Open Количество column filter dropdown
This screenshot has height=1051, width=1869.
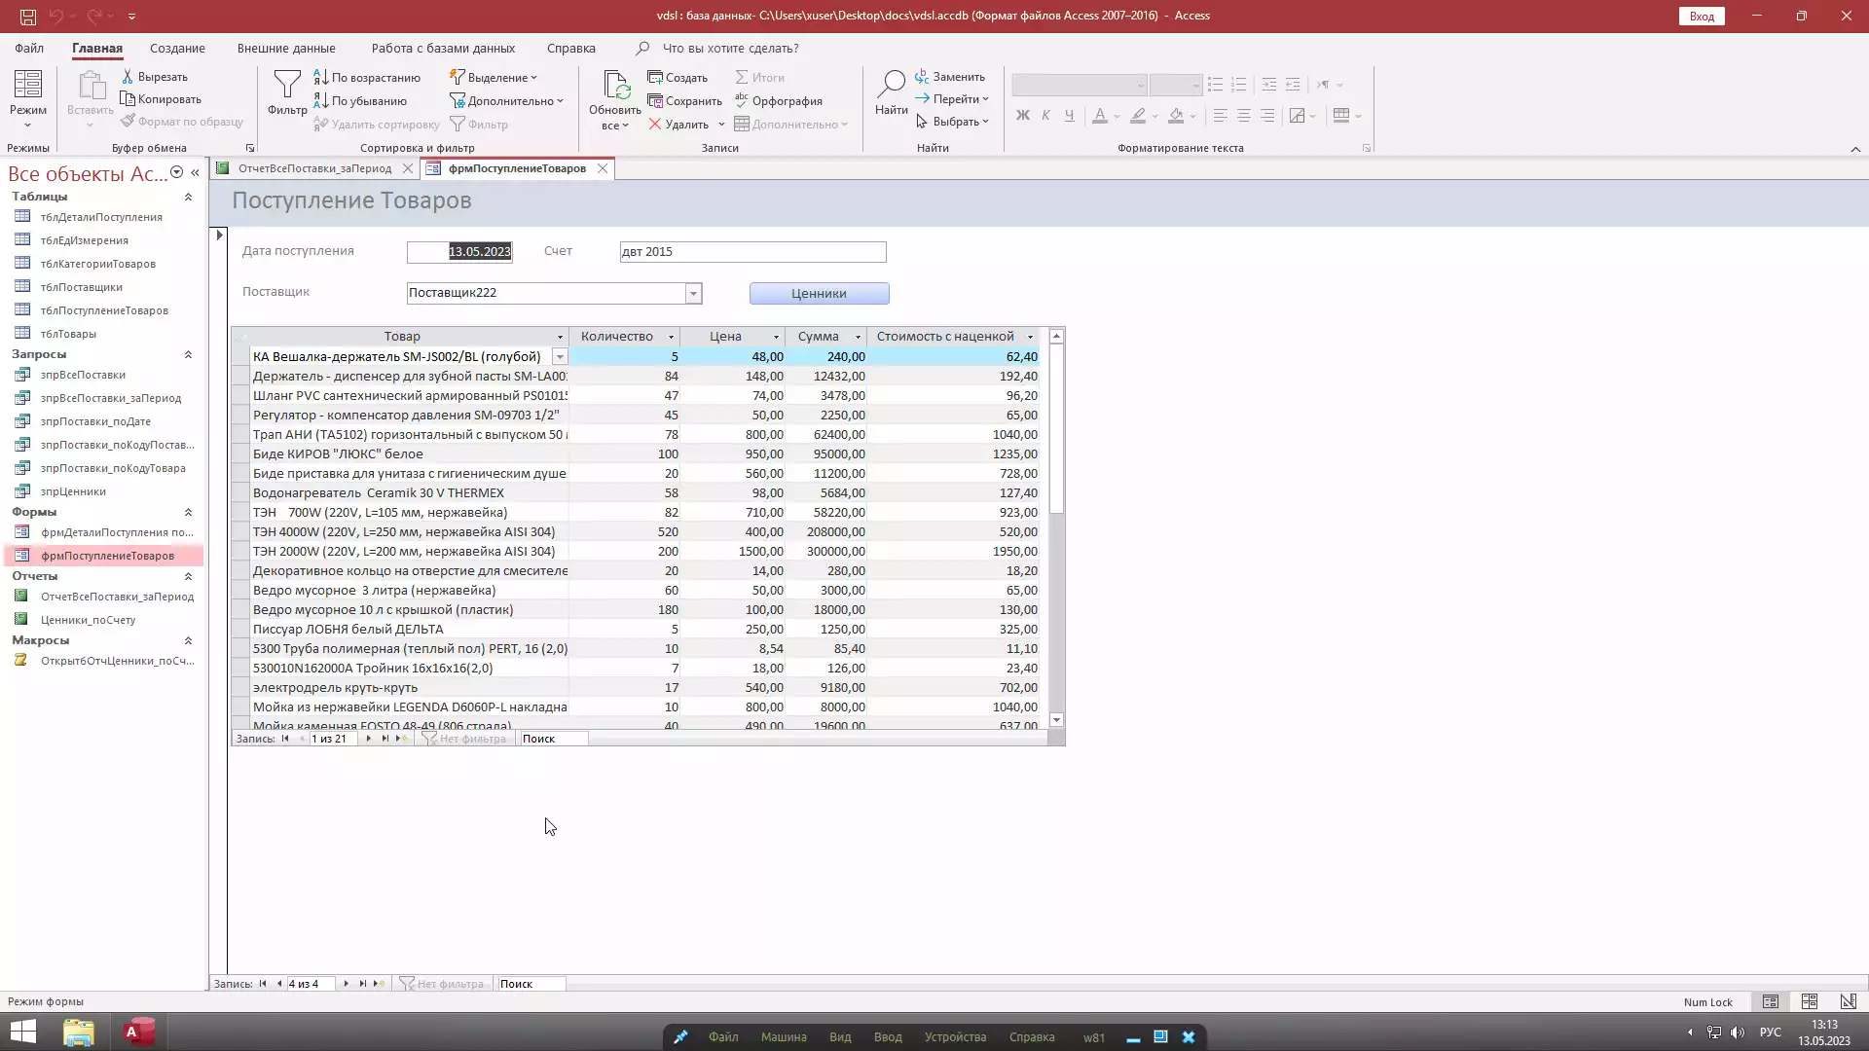(671, 337)
